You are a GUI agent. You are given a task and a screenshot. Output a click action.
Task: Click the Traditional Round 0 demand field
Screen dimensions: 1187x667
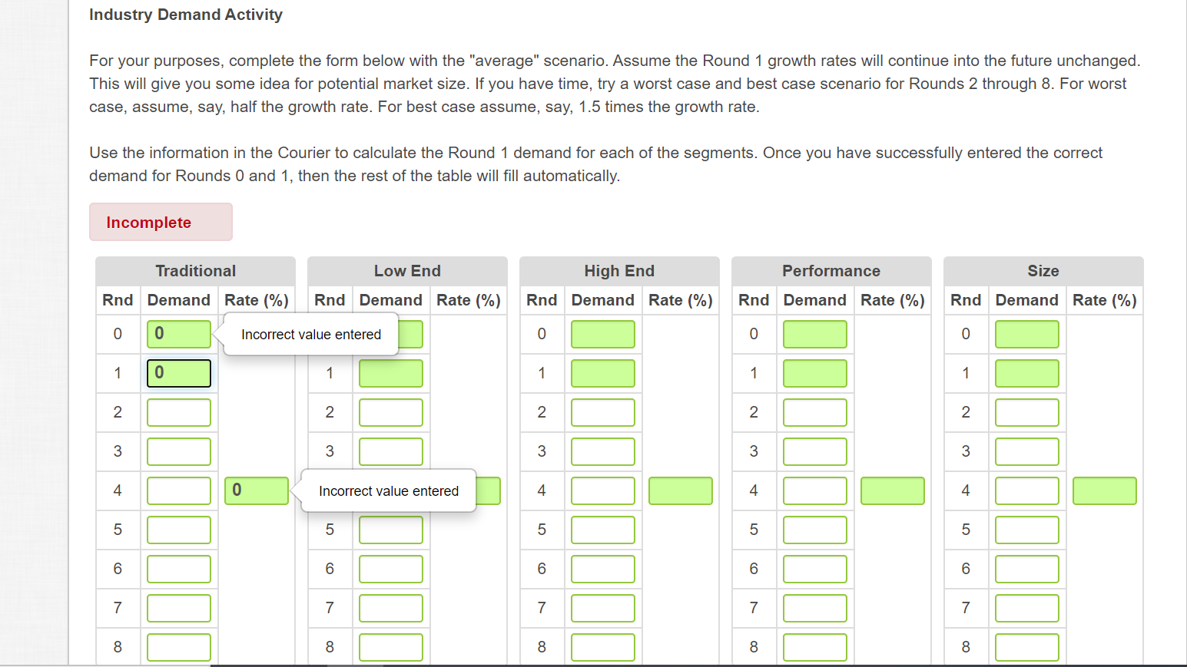click(x=178, y=334)
